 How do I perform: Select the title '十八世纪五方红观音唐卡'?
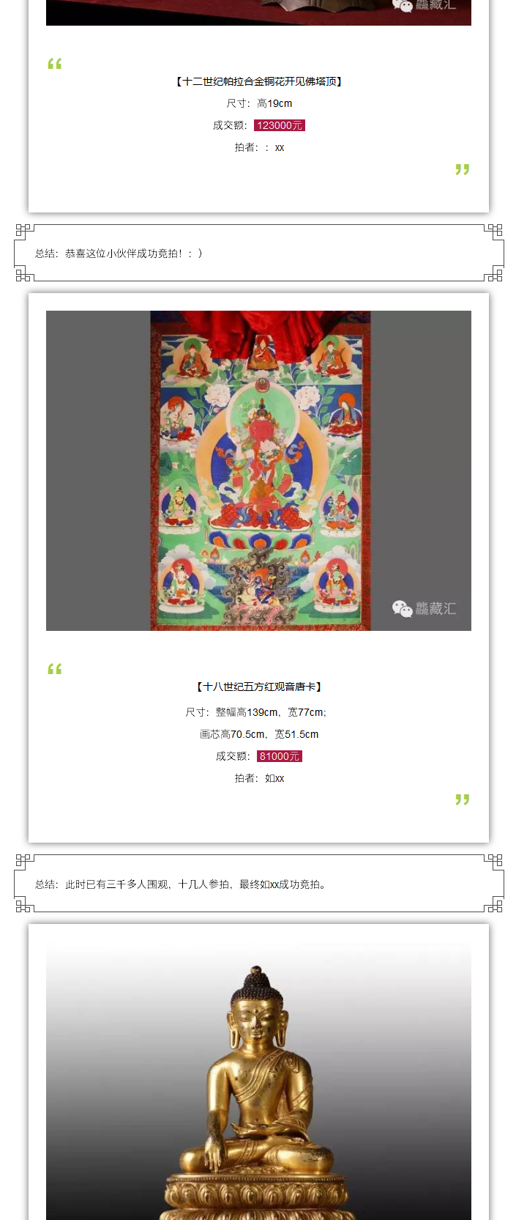click(259, 687)
